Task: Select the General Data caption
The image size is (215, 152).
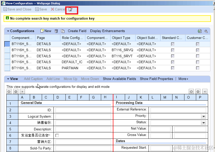Action: [x=31, y=103]
